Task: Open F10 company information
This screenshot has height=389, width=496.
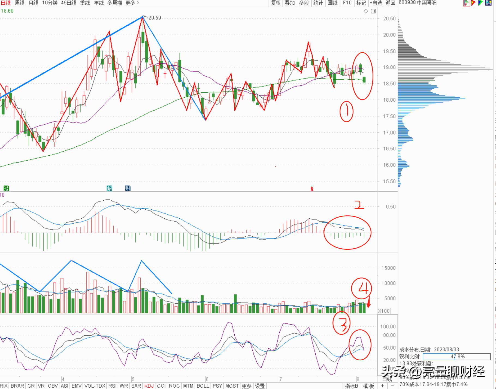Action: 347,3
